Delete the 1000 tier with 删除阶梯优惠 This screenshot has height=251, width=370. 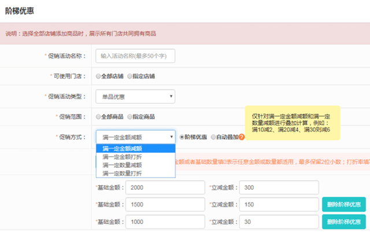(343, 222)
